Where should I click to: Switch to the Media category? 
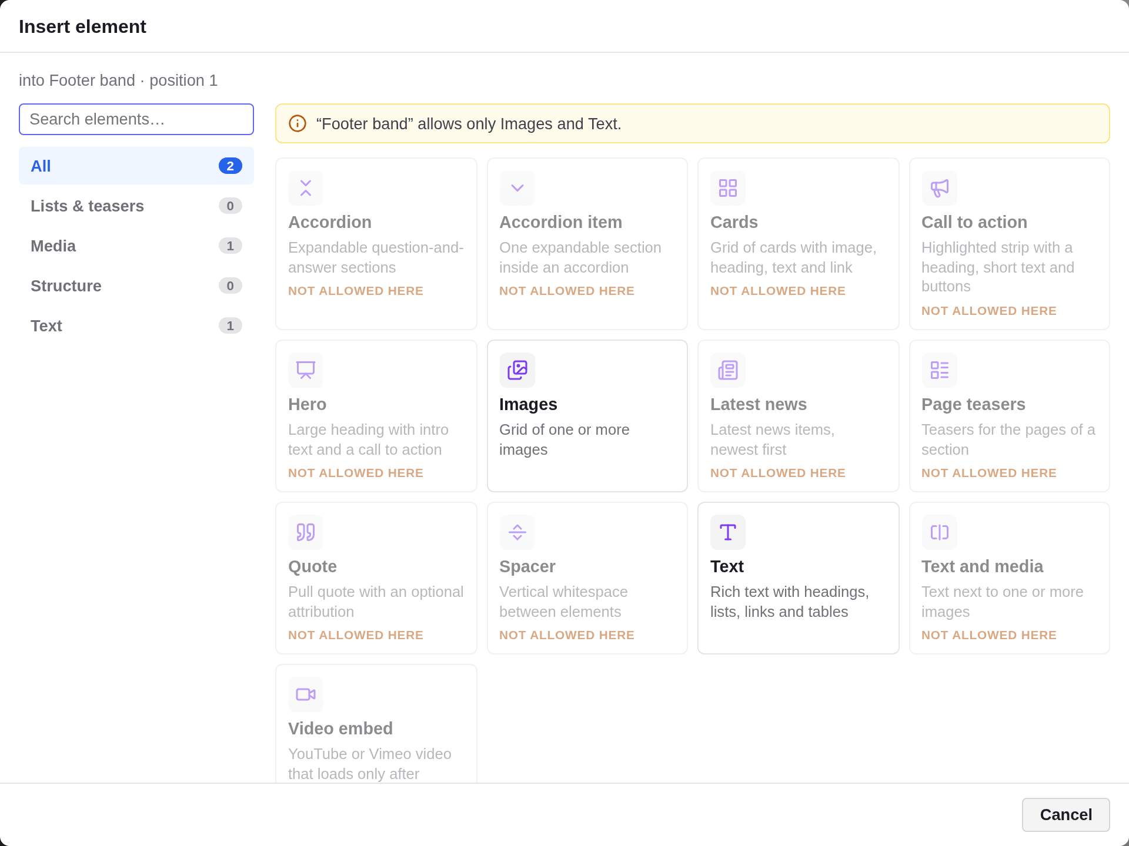point(136,246)
